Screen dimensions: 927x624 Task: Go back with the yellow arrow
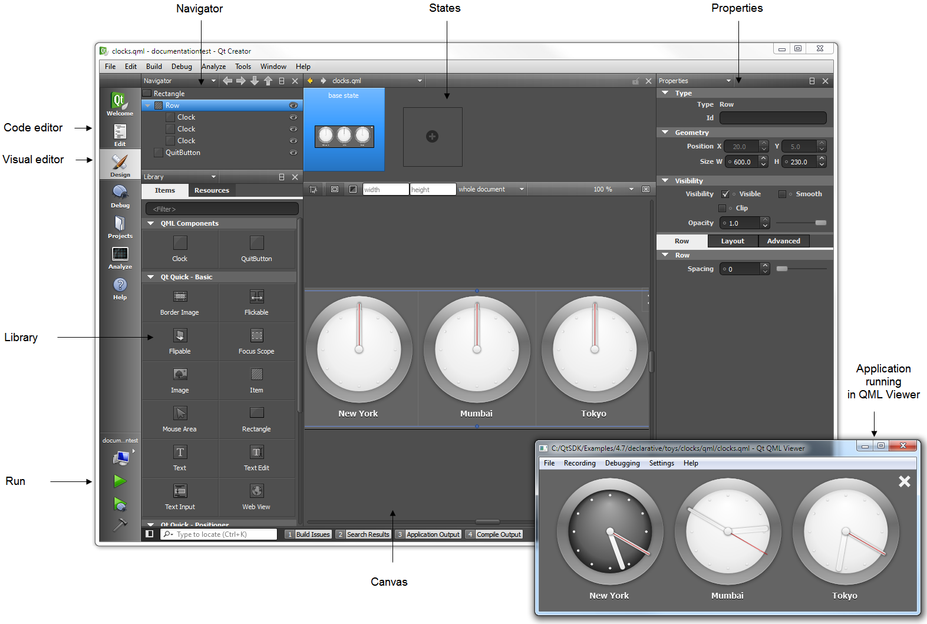[310, 81]
